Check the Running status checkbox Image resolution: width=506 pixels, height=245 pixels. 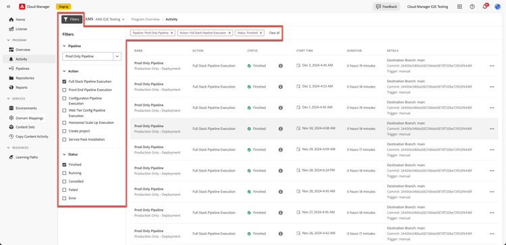click(64, 173)
